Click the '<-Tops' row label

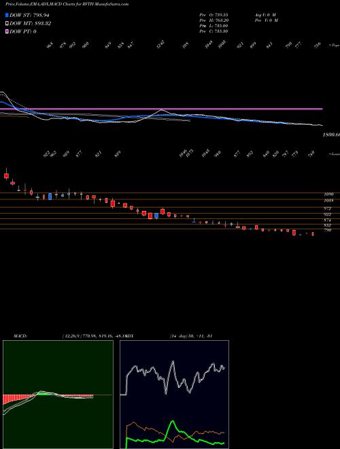334,46
